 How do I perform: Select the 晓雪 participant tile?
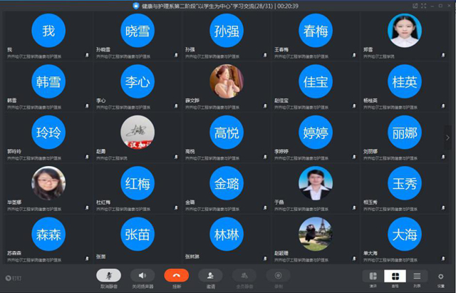coord(138,31)
